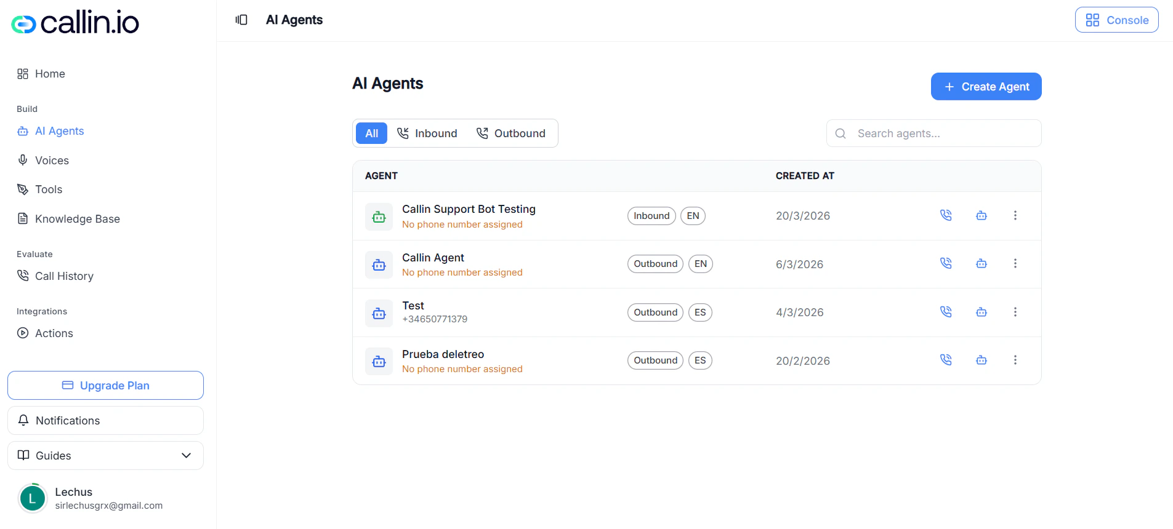Click email sirlechusgrx@gmail.com

(109, 506)
